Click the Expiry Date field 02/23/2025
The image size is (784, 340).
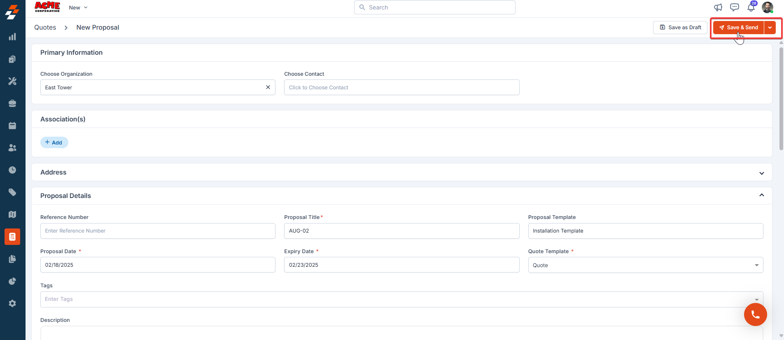(401, 265)
